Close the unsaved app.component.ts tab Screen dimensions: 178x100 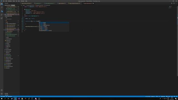(x=93, y=3)
